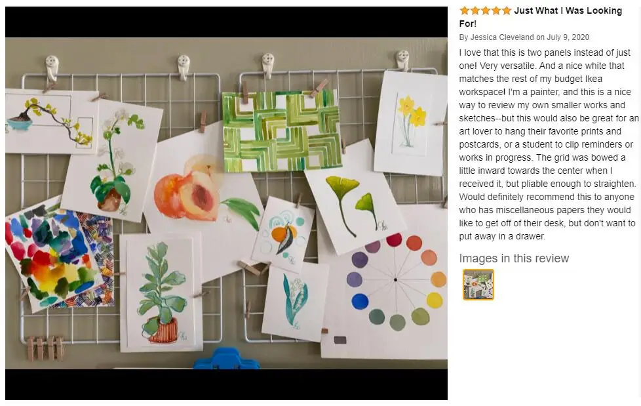Click the blue swatch on the color wheel
Screen dimensions: 641x406
(360, 301)
